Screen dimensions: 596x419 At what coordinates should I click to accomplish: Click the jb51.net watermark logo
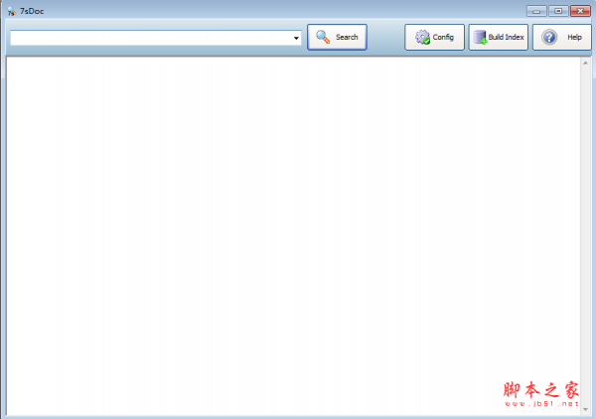coord(541,393)
